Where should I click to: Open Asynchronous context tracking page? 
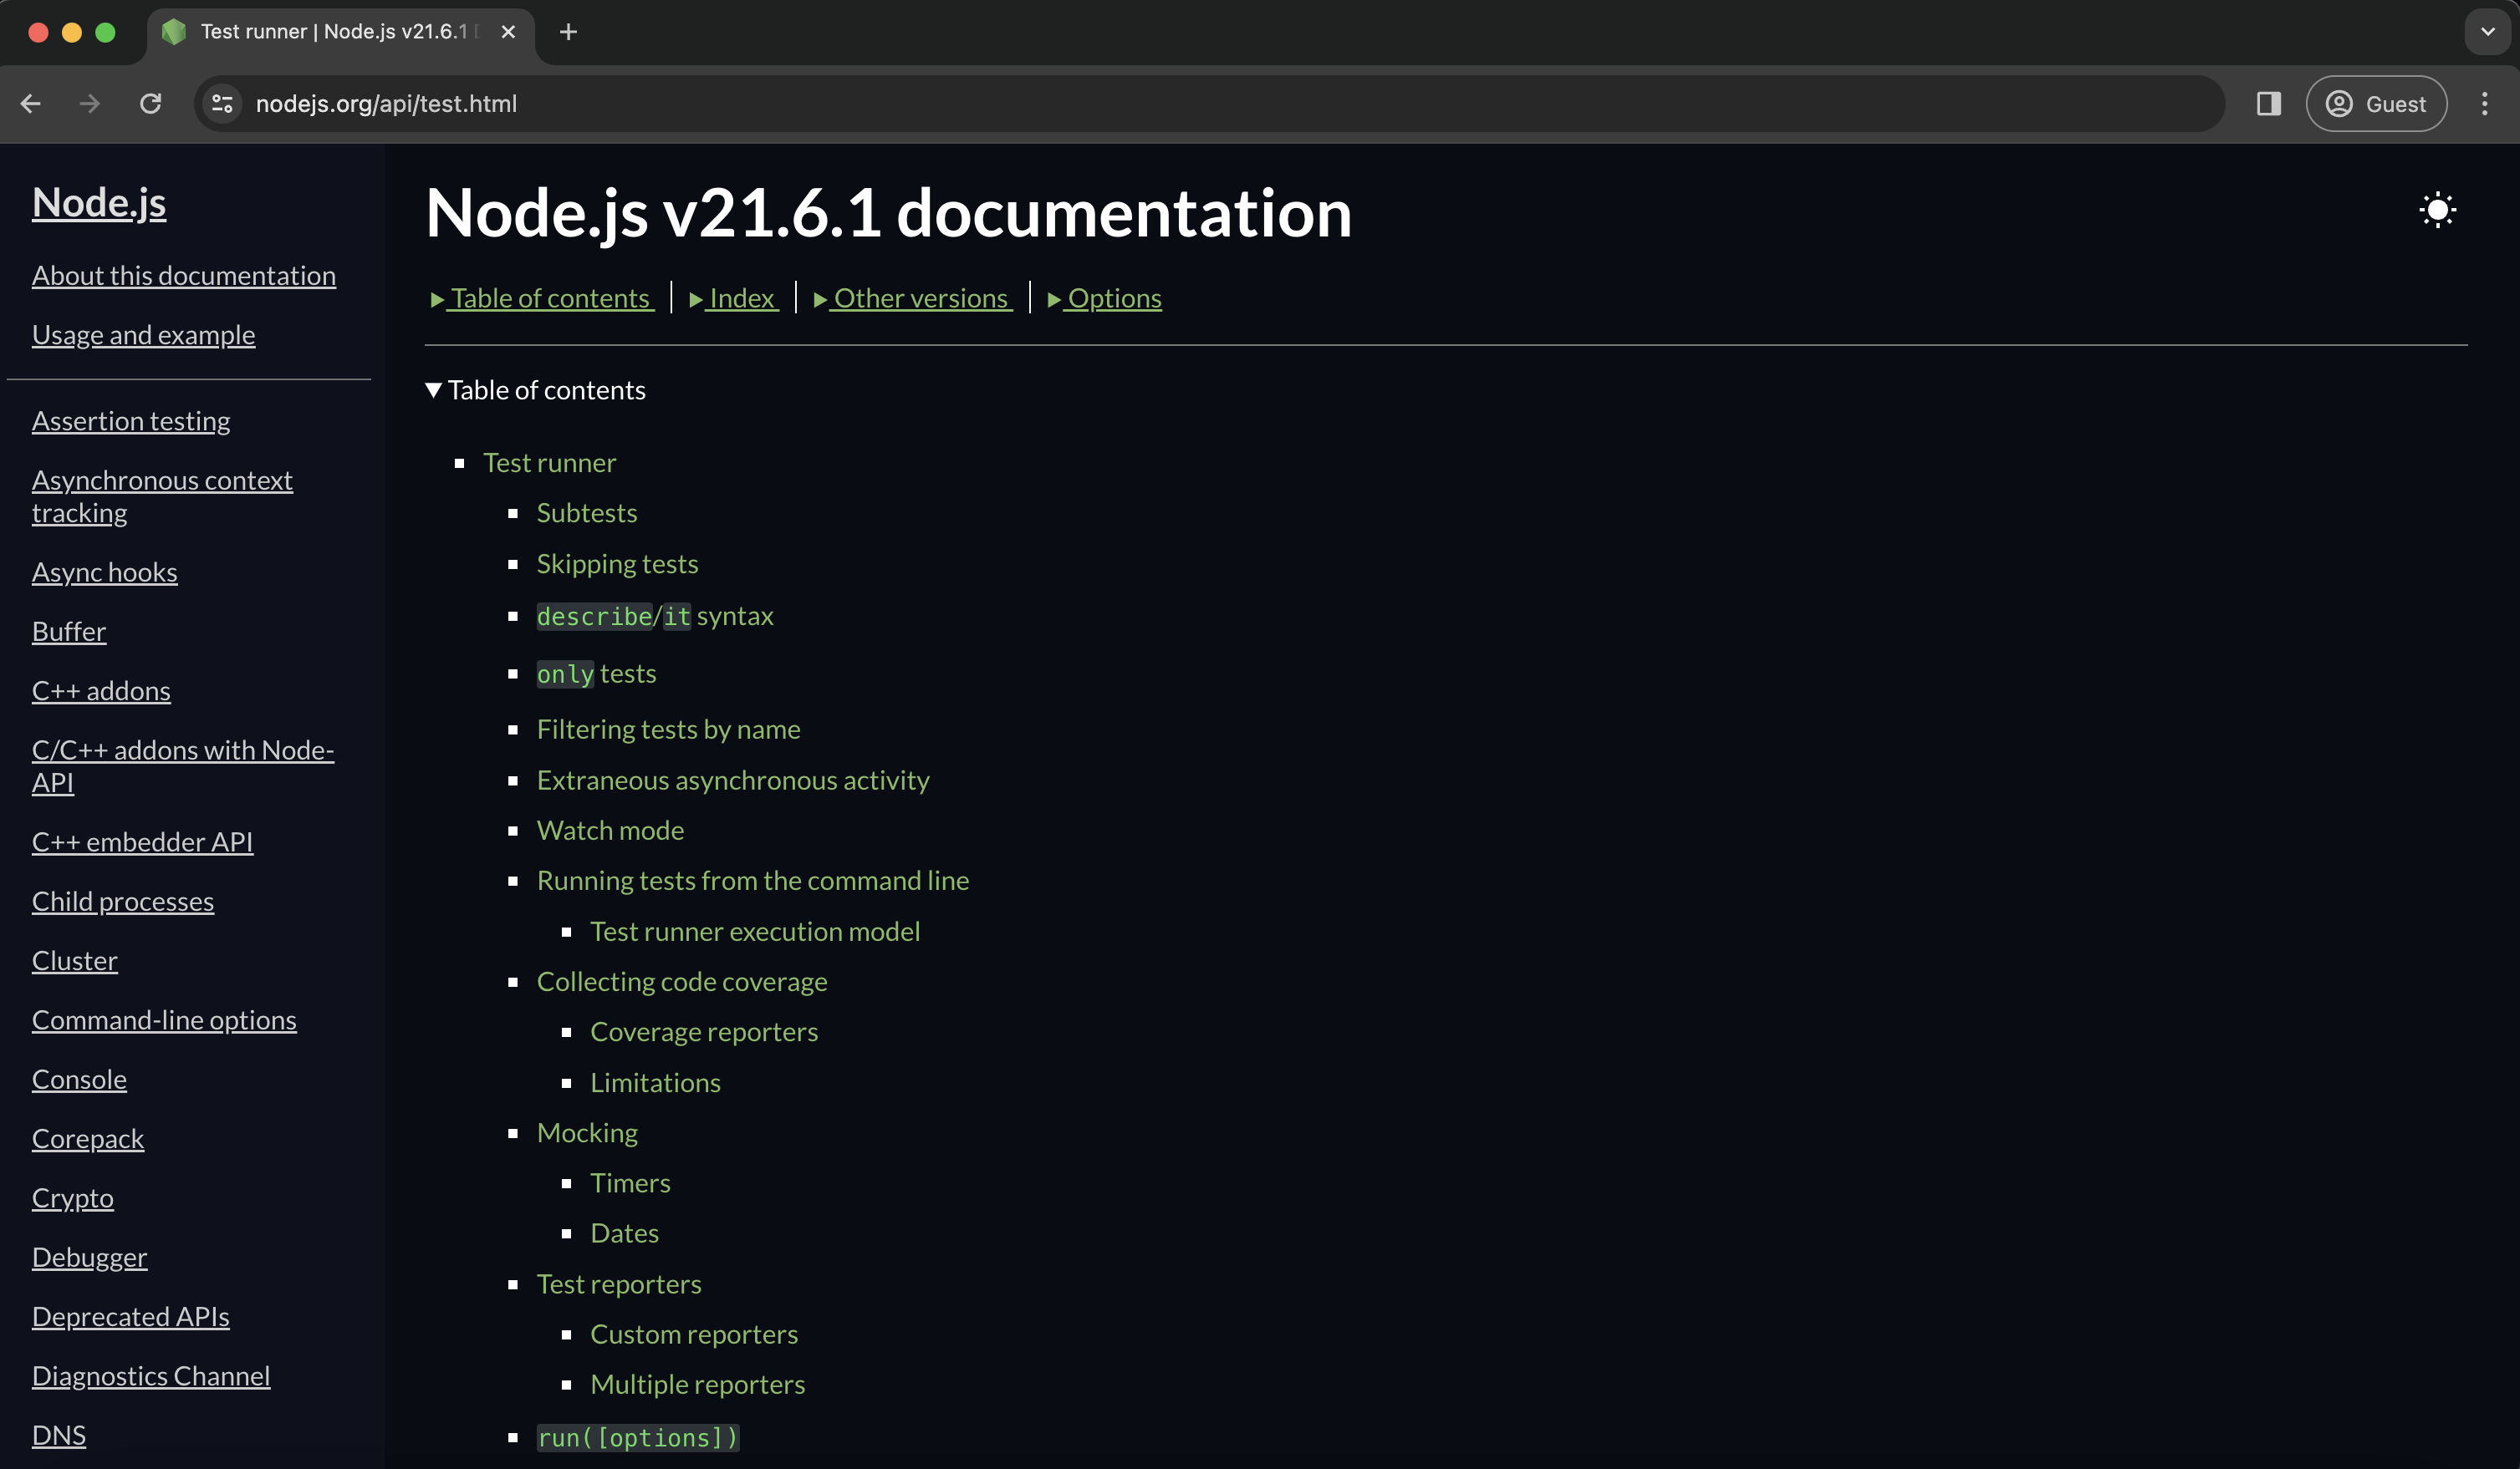pos(162,496)
